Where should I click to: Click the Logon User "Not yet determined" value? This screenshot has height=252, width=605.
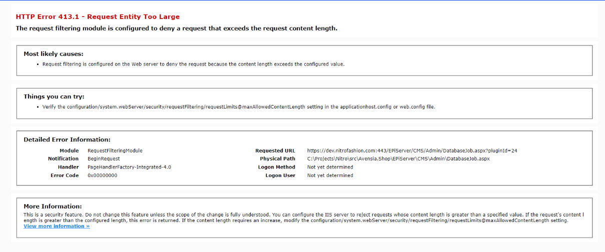pyautogui.click(x=330, y=175)
